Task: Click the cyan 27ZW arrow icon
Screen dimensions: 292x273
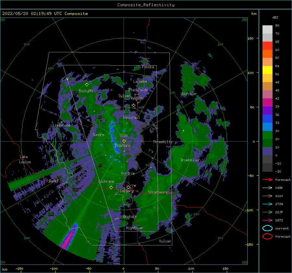Action: click(x=267, y=204)
